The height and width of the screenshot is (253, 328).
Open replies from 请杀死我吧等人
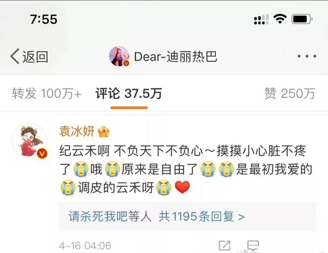pyautogui.click(x=110, y=216)
